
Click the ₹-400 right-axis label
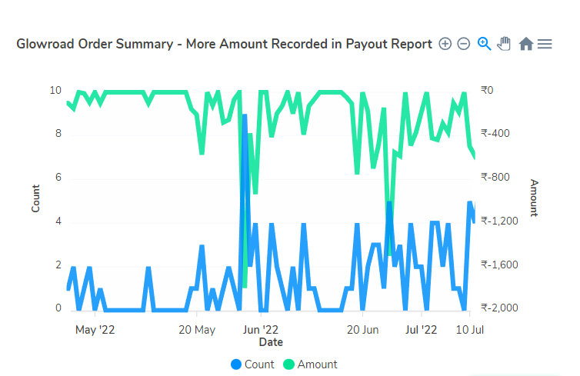pos(495,133)
